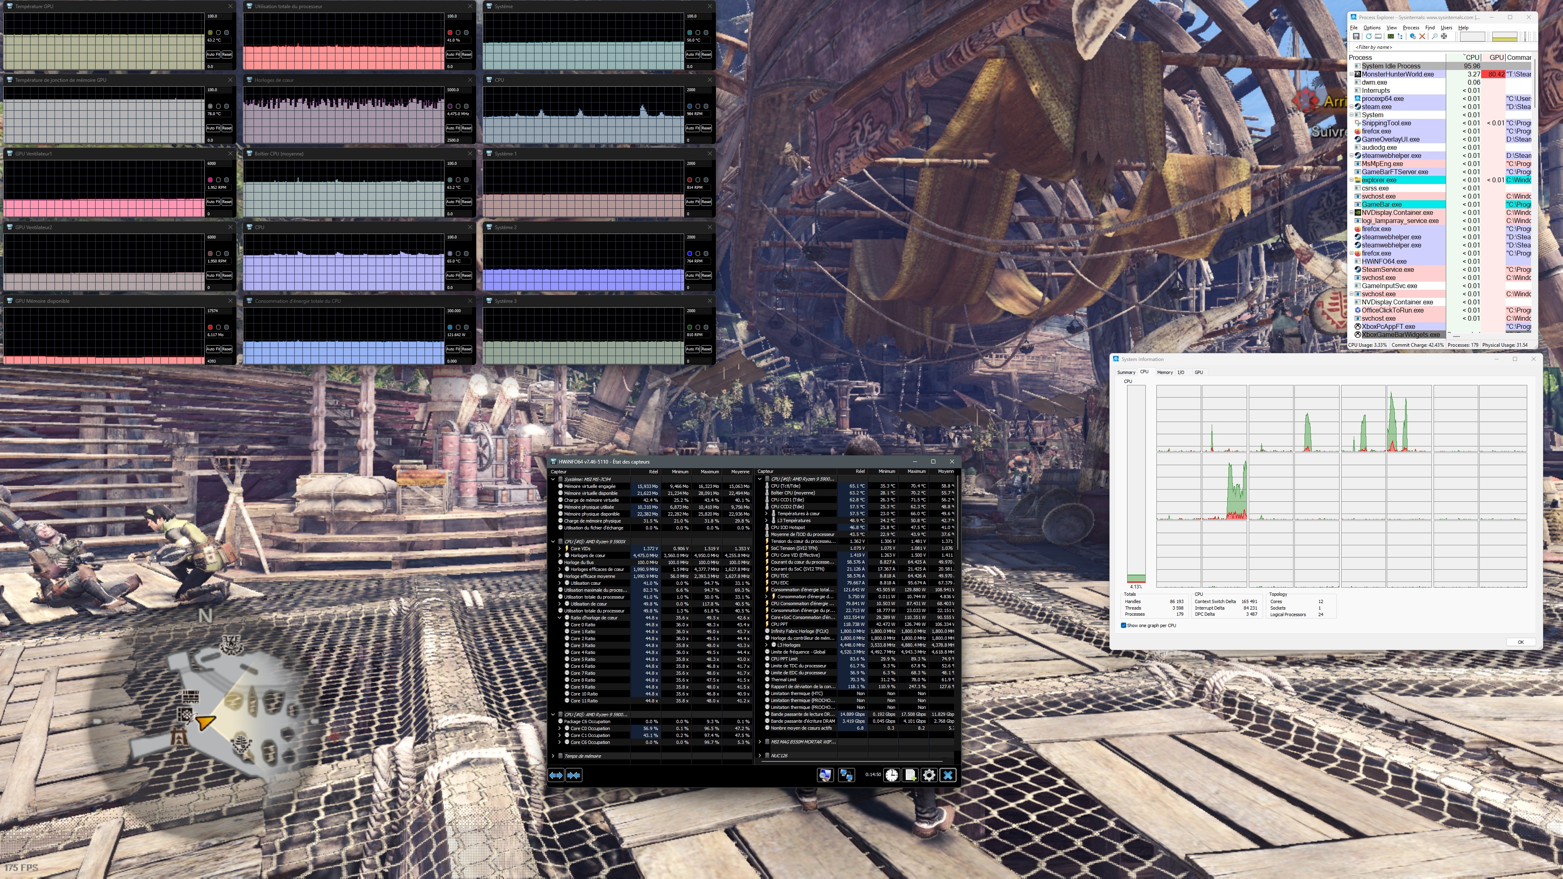Click the yellow color dot on Température GPU graph

pyautogui.click(x=210, y=33)
